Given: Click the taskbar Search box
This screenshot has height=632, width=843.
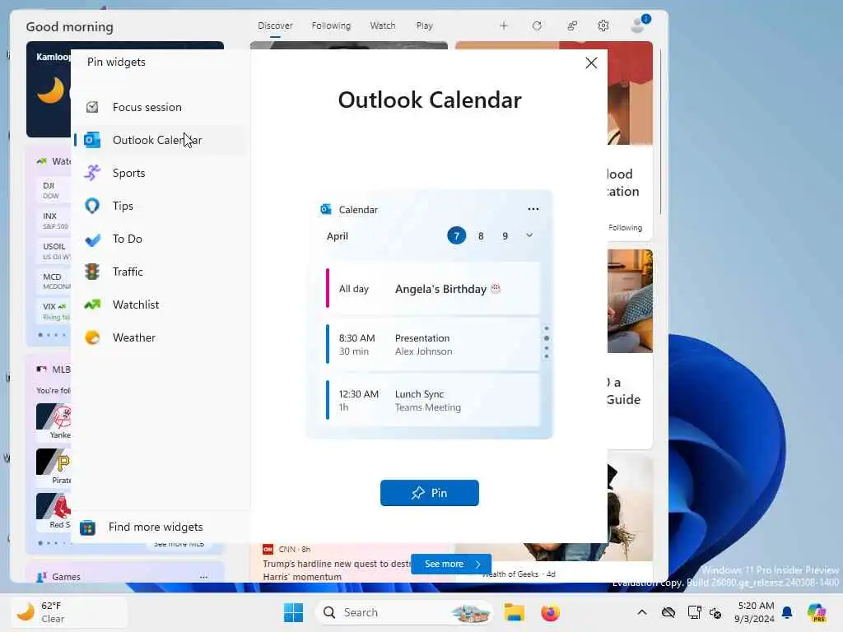Looking at the screenshot, I should pos(404,612).
